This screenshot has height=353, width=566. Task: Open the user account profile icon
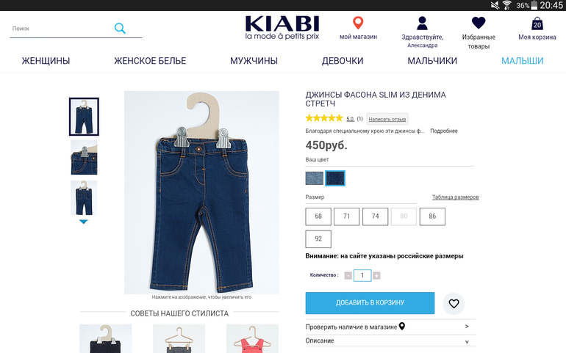click(422, 23)
